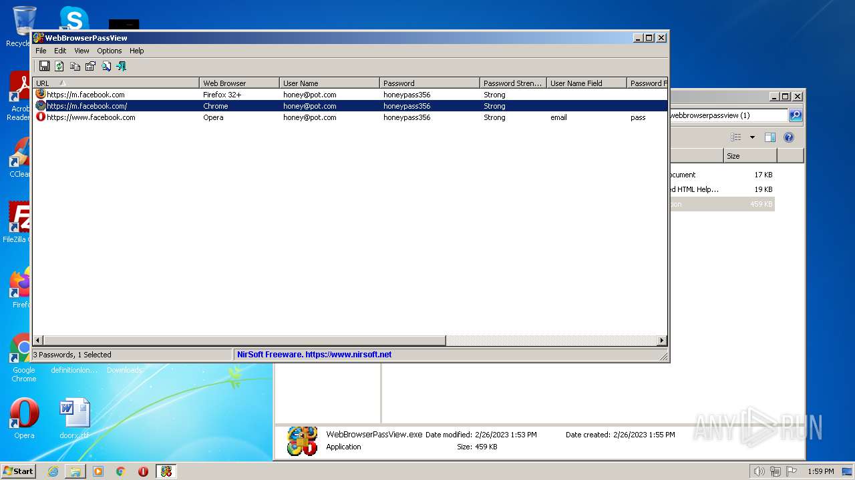
Task: Click the '3 Passwords, 1 Selected' status text
Action: 72,355
